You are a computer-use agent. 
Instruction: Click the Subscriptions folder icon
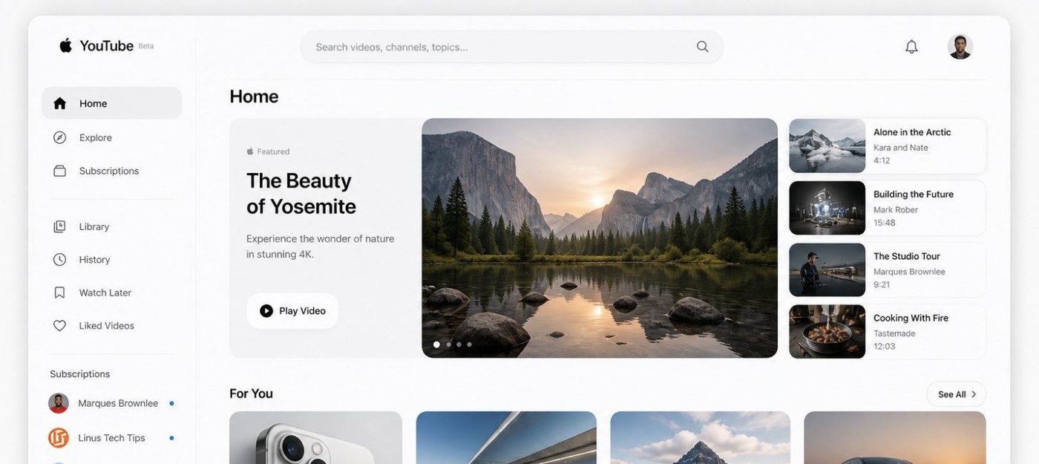pyautogui.click(x=60, y=171)
